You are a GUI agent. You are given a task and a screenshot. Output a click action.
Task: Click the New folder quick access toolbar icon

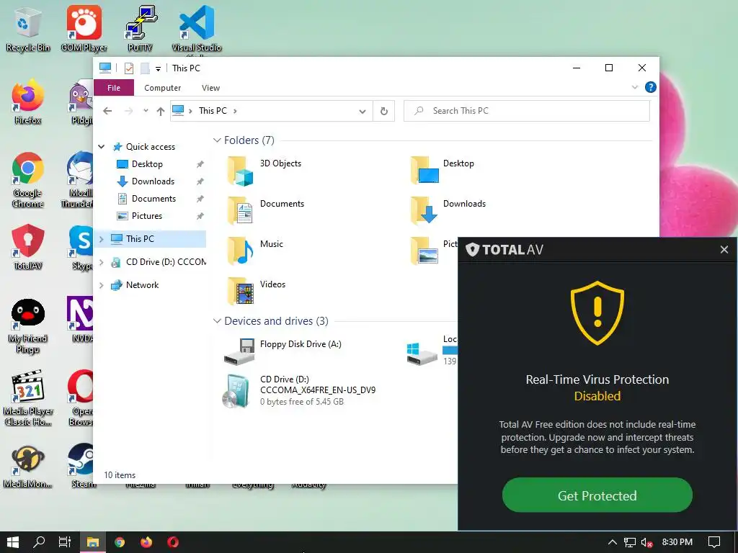tap(146, 68)
